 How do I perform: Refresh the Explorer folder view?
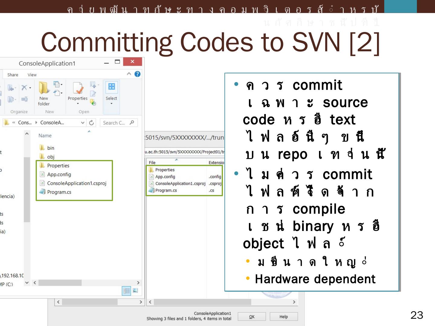(92, 123)
